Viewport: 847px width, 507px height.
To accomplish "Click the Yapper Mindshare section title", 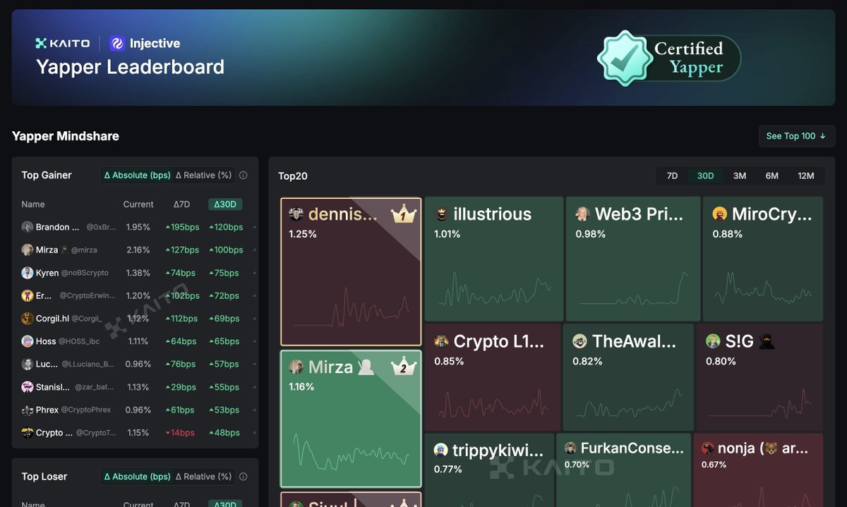I will (66, 136).
